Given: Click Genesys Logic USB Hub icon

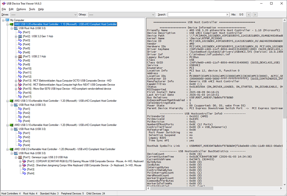Looking at the screenshot, I should tap(20, 157).
